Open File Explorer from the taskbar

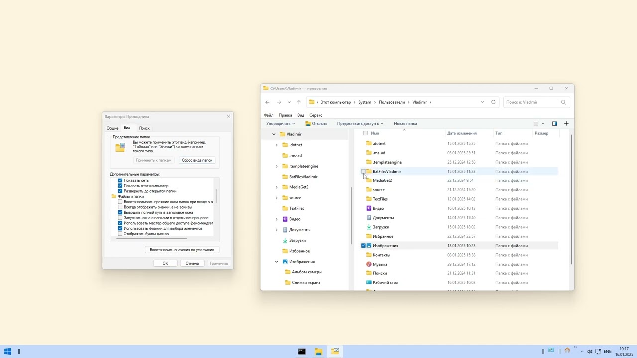tap(318, 352)
